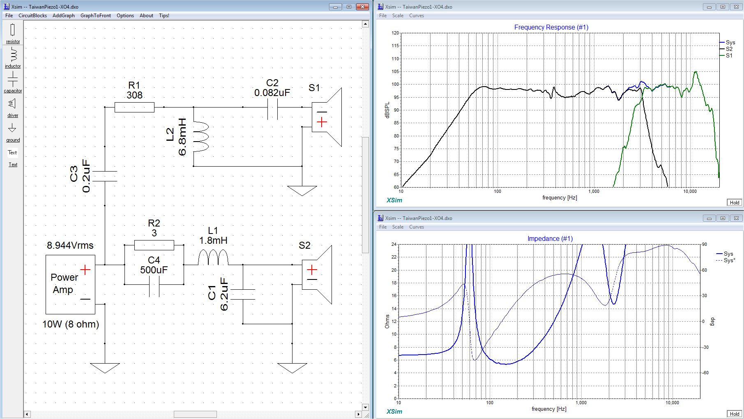Select capacitor C2 0.082uF symbol
744x419 pixels.
click(x=272, y=107)
